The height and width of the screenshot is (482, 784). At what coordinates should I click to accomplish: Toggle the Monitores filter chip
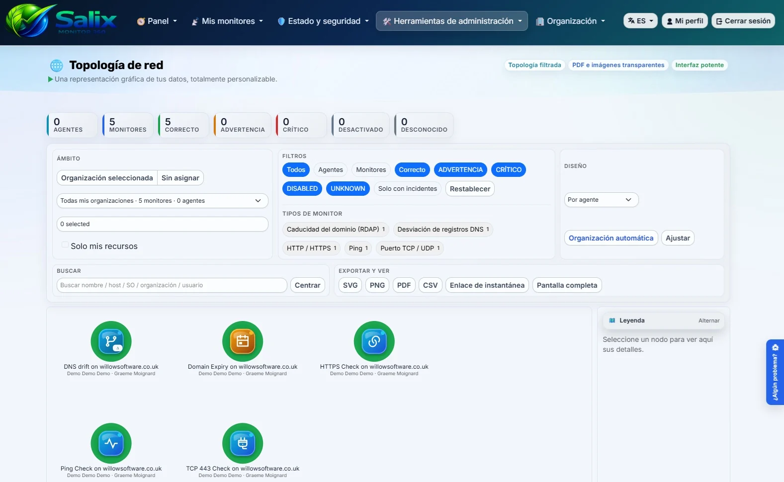[371, 170]
